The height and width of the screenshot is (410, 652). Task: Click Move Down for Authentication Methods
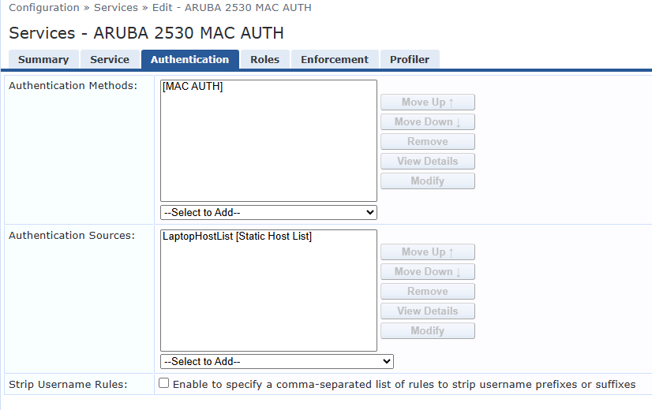pyautogui.click(x=428, y=121)
